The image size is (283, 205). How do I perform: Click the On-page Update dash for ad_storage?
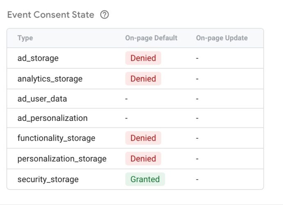197,58
